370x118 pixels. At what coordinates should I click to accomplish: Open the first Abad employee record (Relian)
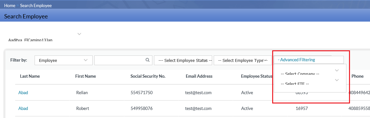(x=23, y=93)
